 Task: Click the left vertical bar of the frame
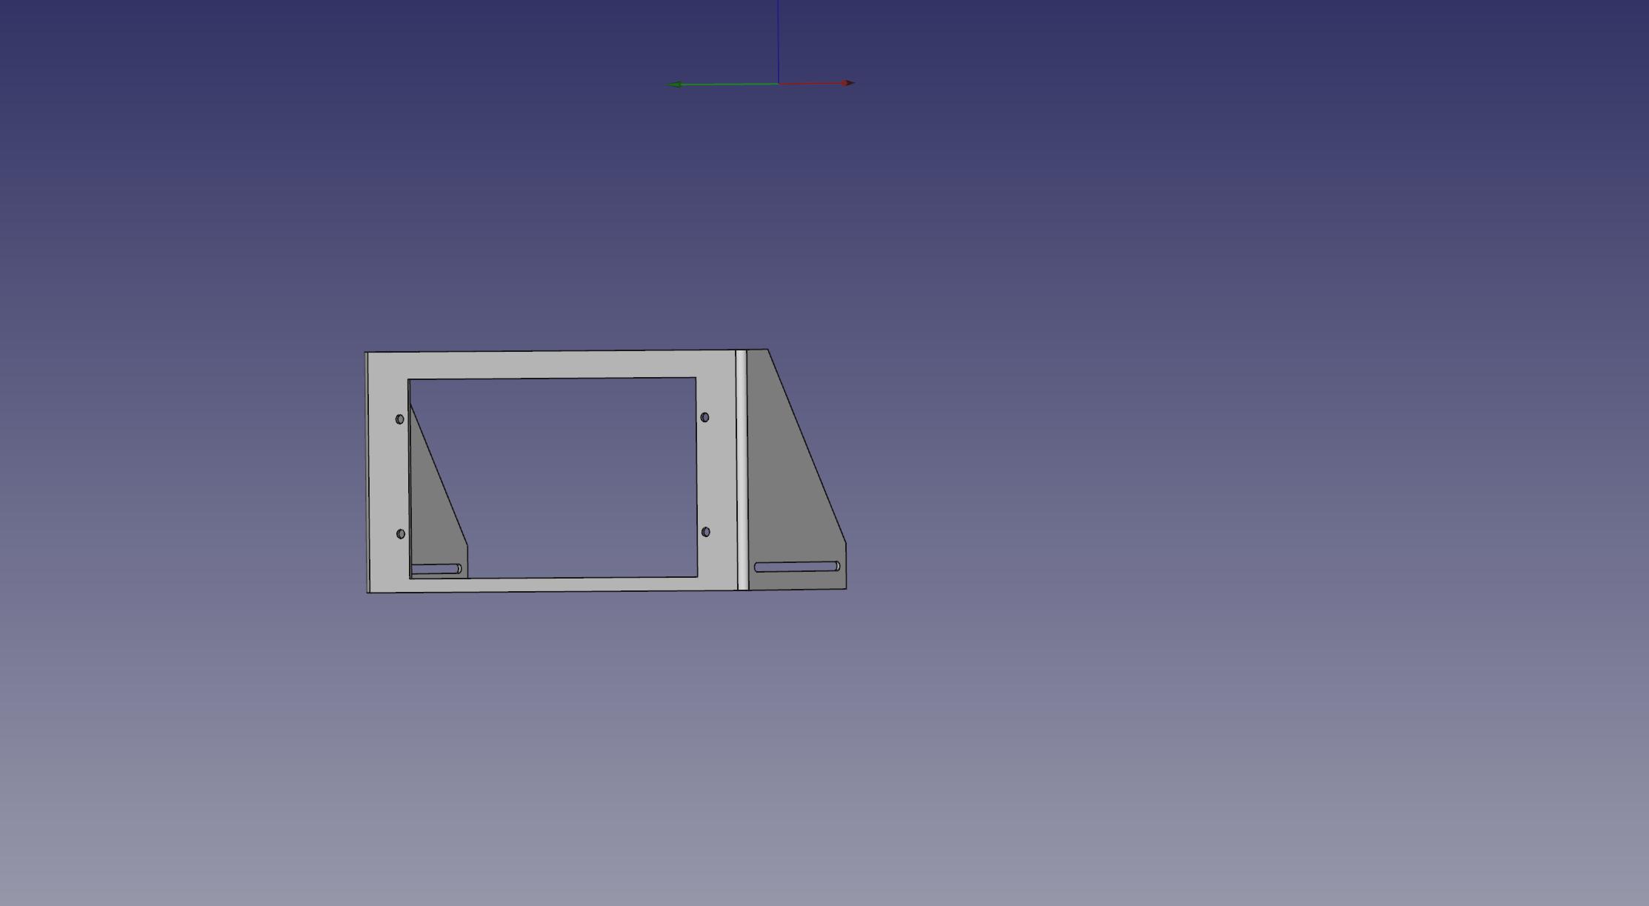point(387,474)
